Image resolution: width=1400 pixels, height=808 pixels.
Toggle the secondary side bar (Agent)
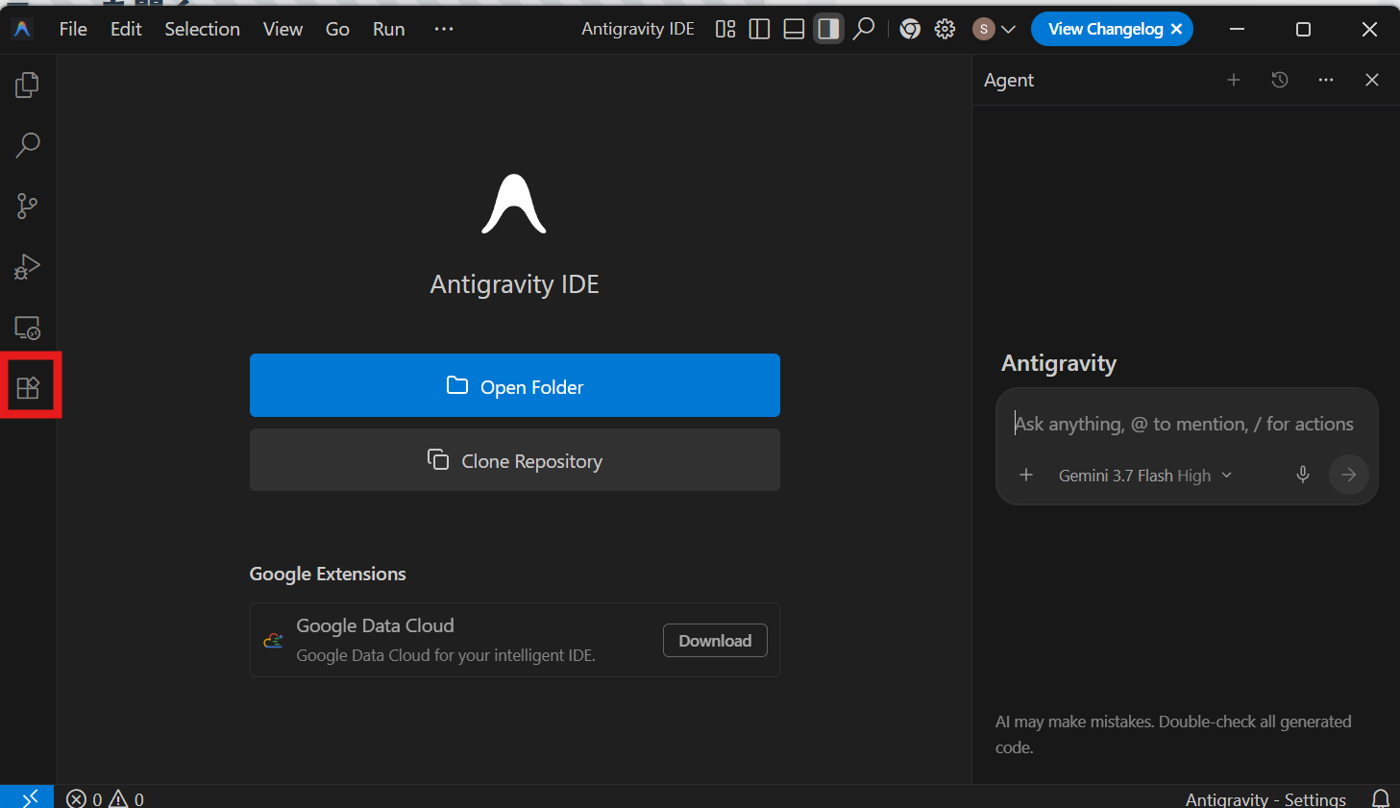(x=828, y=29)
